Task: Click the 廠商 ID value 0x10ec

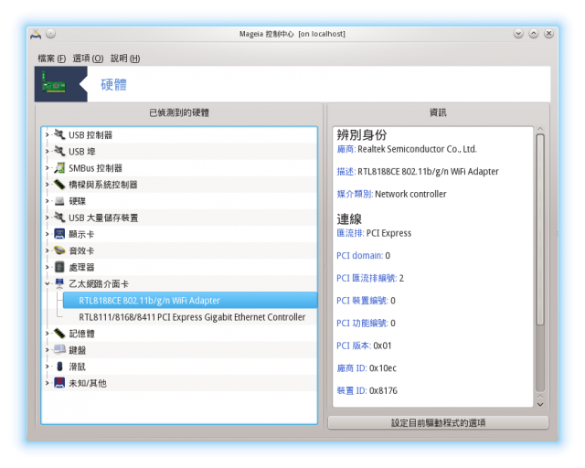Action: tap(383, 368)
